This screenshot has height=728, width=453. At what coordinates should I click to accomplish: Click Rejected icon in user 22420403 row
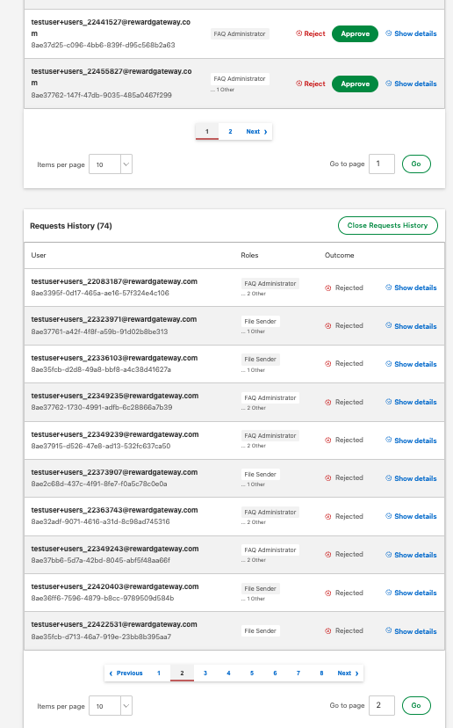click(327, 593)
